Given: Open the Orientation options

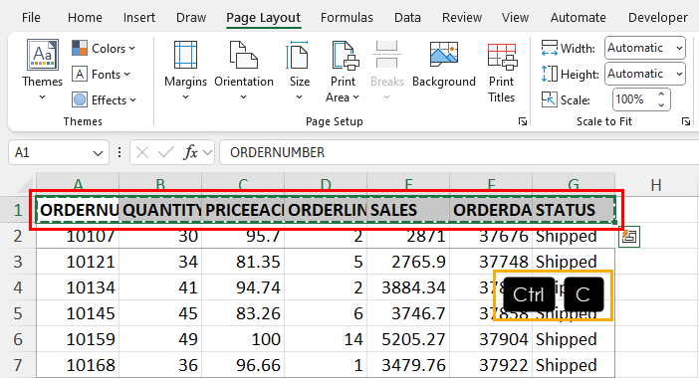Looking at the screenshot, I should tap(244, 71).
